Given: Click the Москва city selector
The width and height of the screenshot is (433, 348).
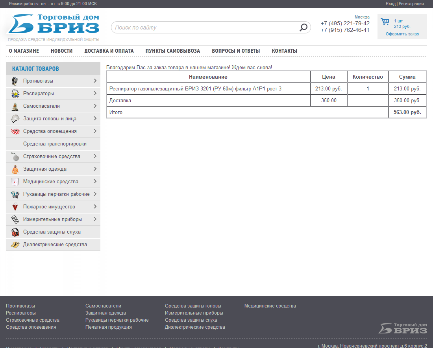Looking at the screenshot, I should pyautogui.click(x=362, y=17).
